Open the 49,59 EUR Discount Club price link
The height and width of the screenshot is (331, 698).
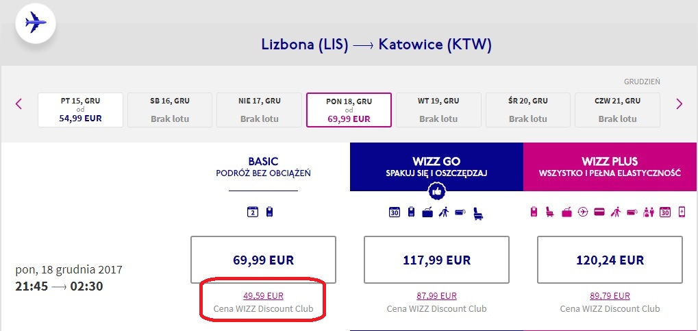click(264, 295)
